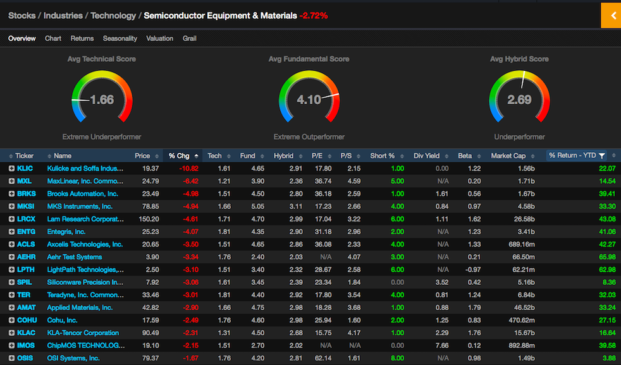
Task: Expand the AEHR row details
Action: 11,257
